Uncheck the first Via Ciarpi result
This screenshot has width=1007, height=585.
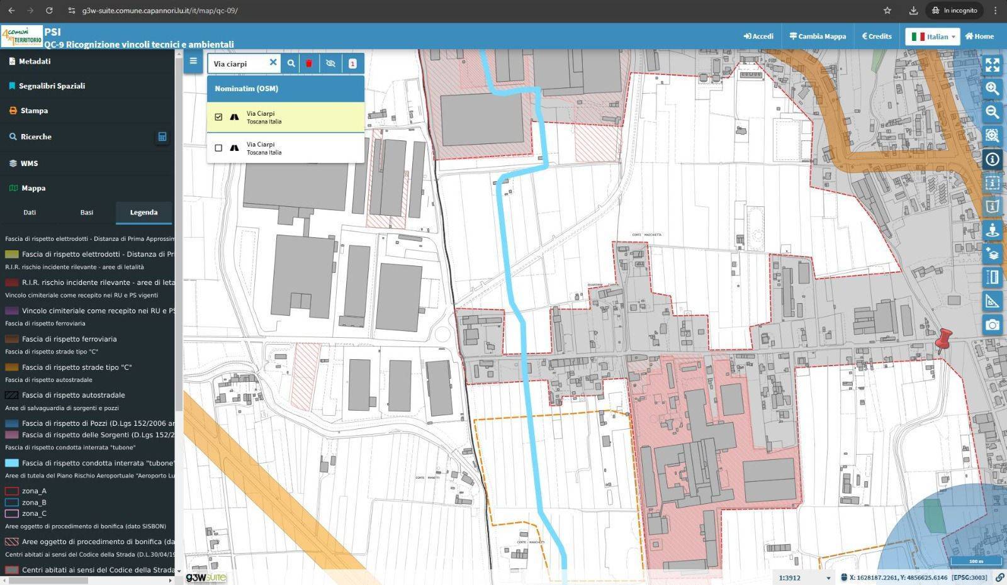tap(218, 117)
